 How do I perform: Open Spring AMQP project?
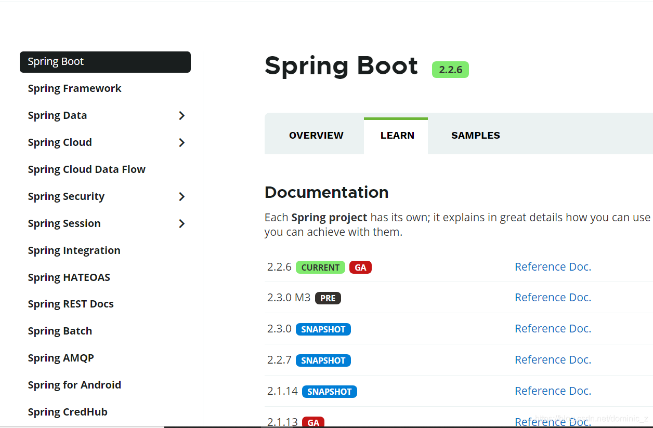(x=61, y=358)
